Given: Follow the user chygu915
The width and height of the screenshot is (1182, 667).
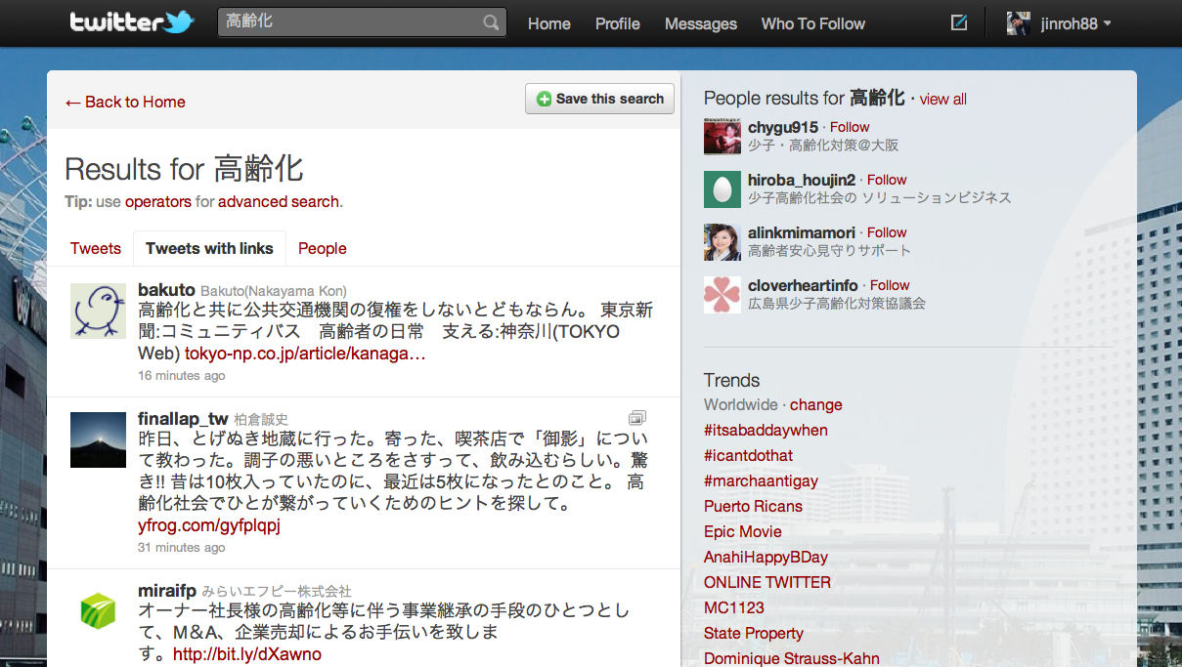Looking at the screenshot, I should point(850,127).
